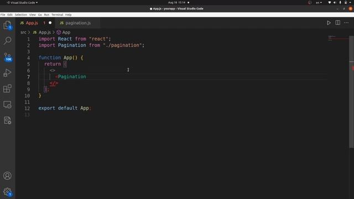Click the vertical editor scrollbar
The image size is (354, 199).
(x=351, y=92)
